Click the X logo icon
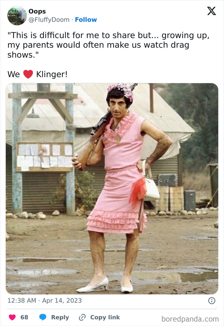The width and height of the screenshot is (224, 326). pos(212,11)
